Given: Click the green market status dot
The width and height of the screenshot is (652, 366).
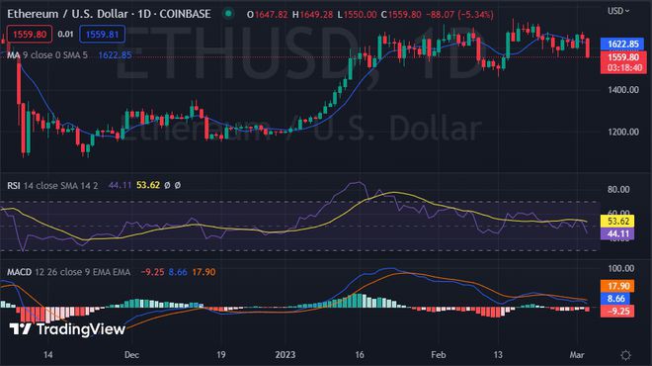Looking at the screenshot, I should click(x=228, y=14).
